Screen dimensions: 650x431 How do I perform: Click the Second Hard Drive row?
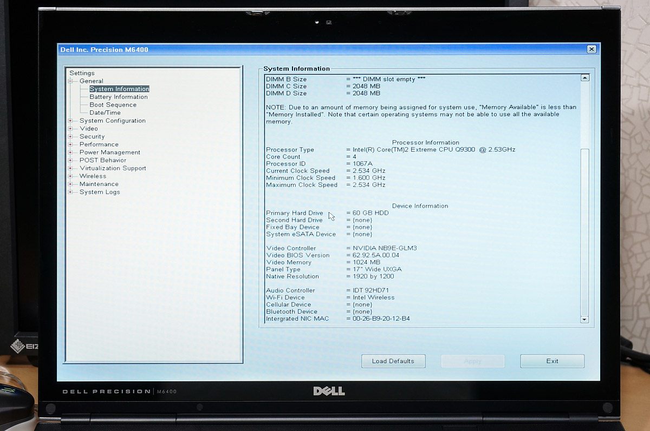pyautogui.click(x=320, y=220)
